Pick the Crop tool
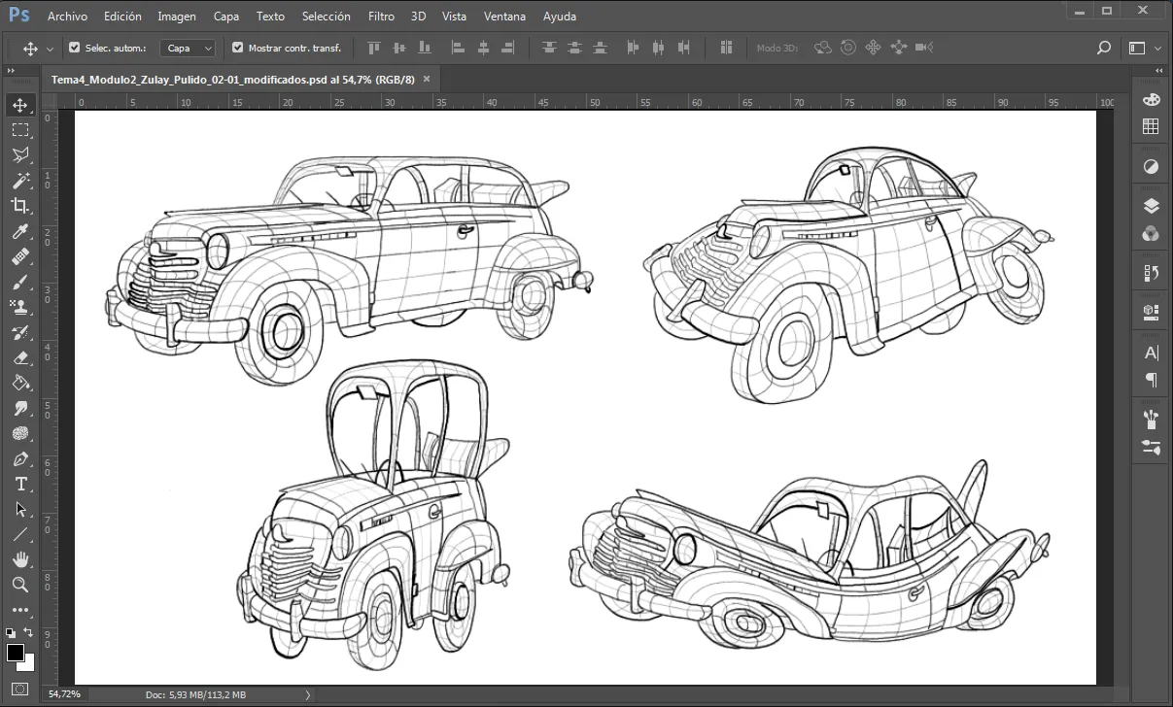Viewport: 1173px width, 707px height. tap(19, 206)
